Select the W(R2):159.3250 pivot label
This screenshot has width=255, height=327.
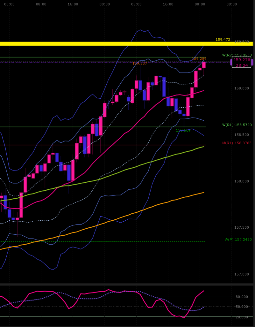point(237,55)
